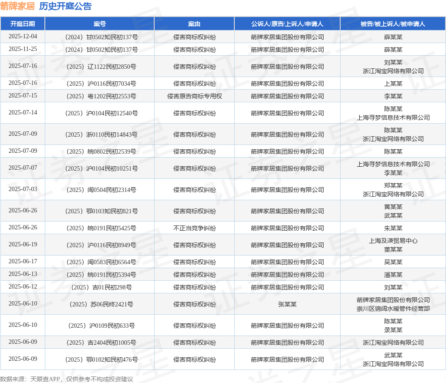The image size is (446, 383).
Task: Click defendant 董某某
Action: [x=393, y=249]
